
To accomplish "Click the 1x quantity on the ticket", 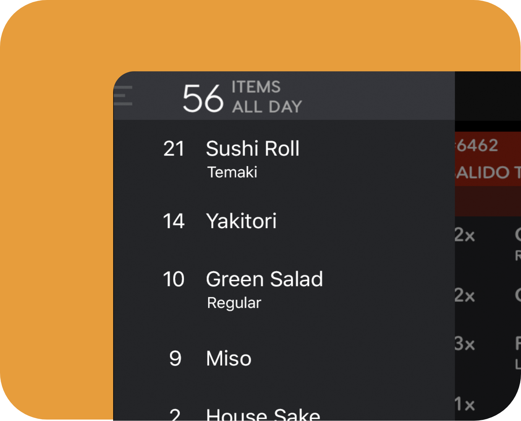I will pos(465,404).
